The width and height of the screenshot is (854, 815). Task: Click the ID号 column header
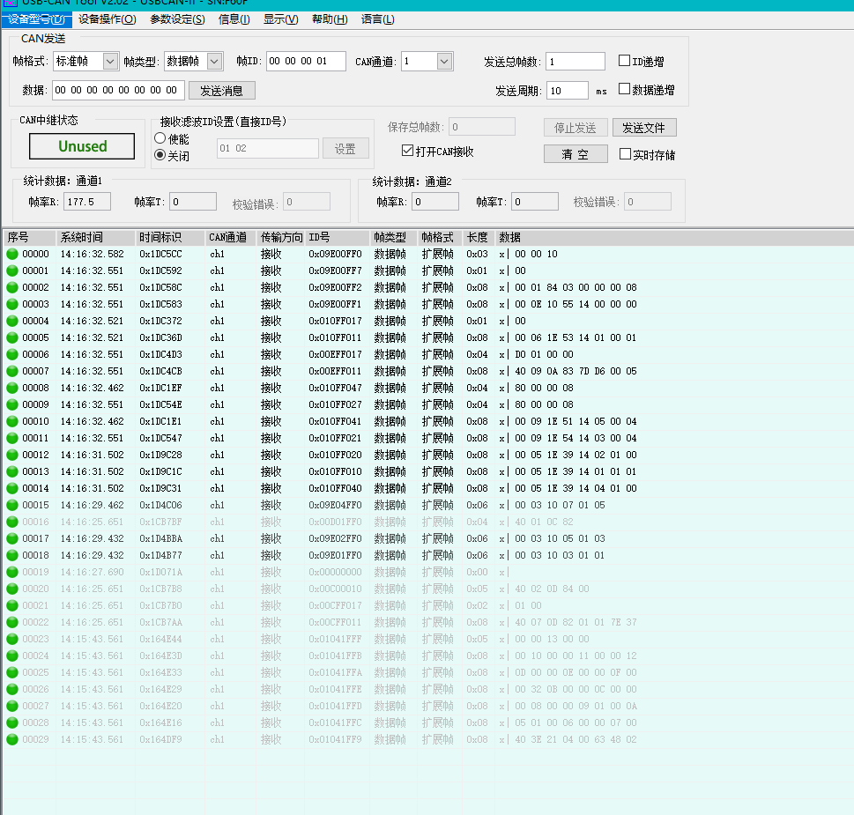338,237
